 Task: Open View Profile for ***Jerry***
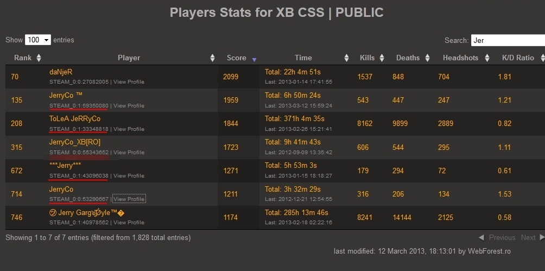point(129,176)
